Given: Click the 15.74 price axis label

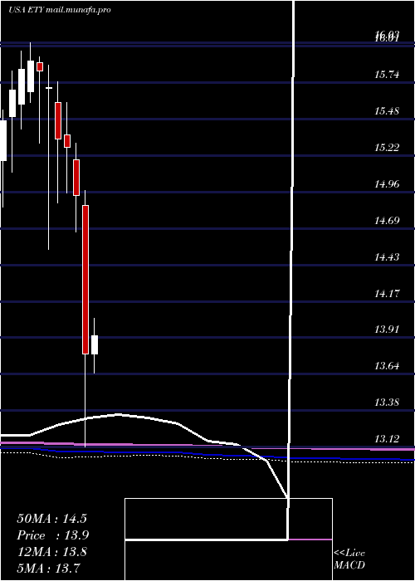Looking at the screenshot, I should pyautogui.click(x=387, y=75).
